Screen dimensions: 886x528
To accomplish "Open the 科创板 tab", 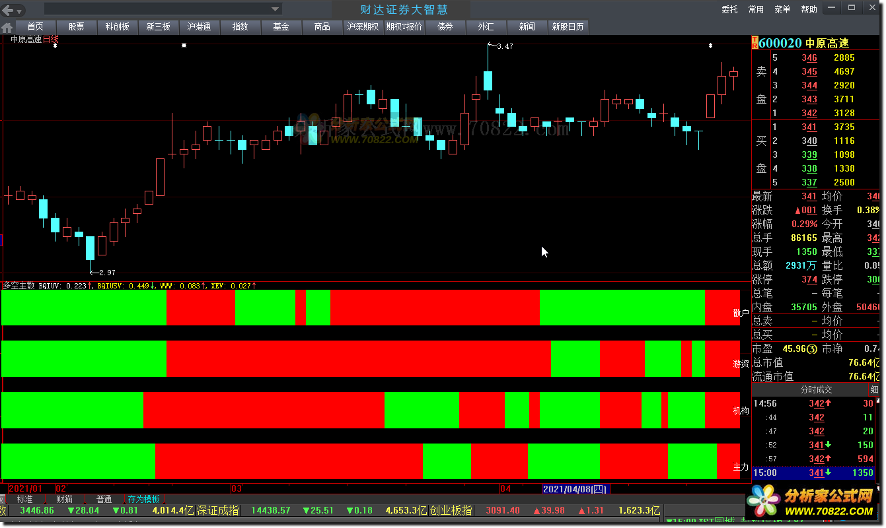I will click(117, 27).
